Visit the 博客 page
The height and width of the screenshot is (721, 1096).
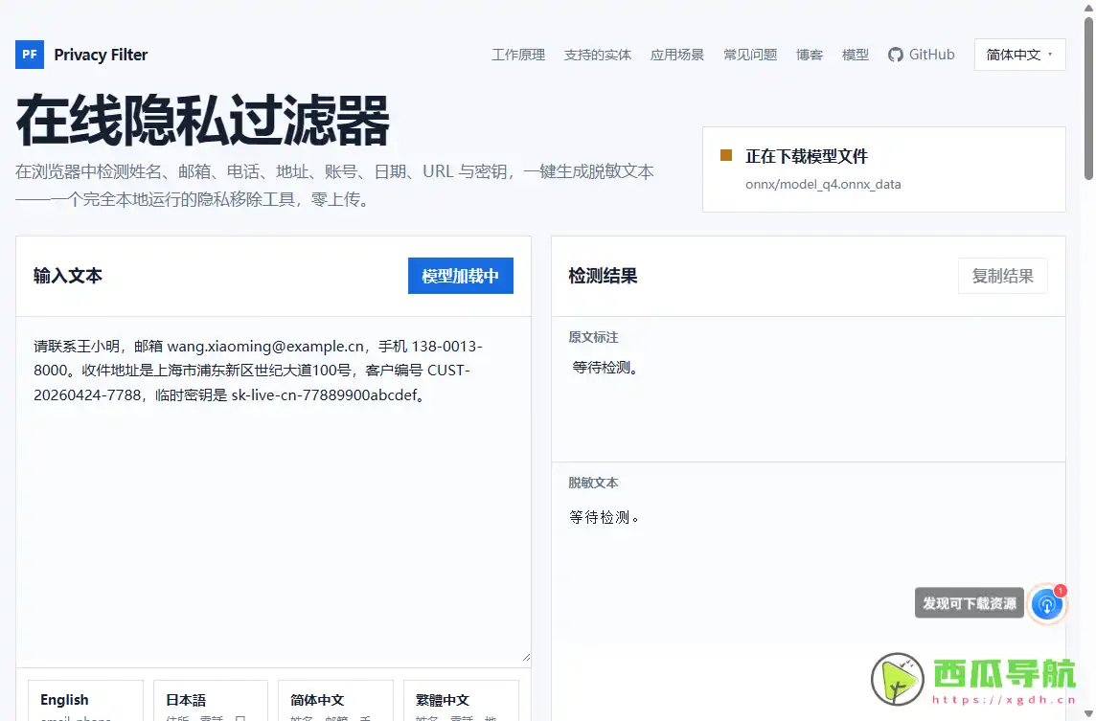coord(810,55)
